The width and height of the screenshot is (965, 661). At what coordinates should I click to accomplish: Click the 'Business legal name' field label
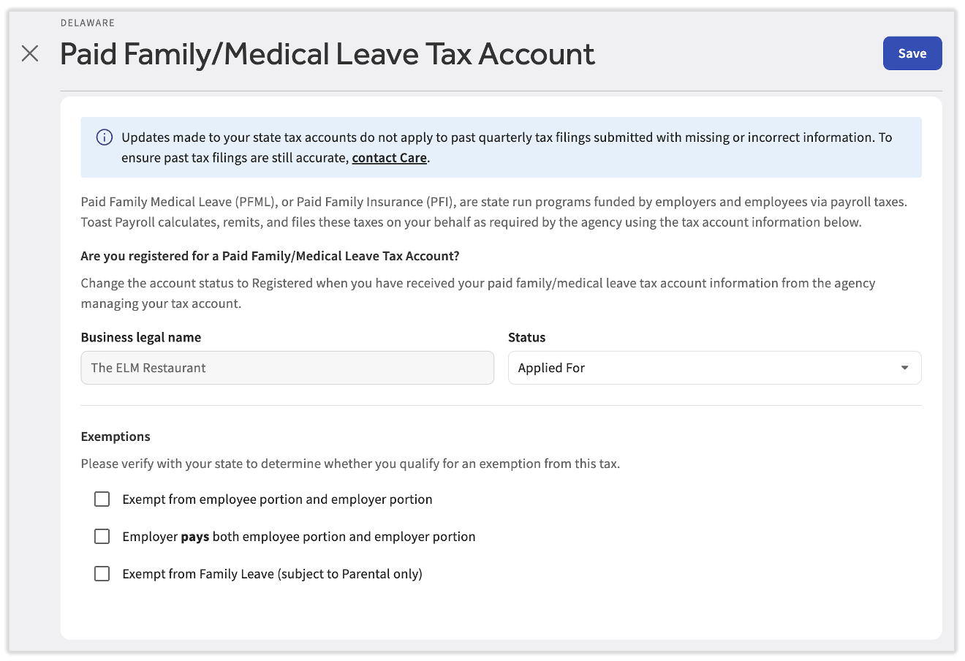141,337
